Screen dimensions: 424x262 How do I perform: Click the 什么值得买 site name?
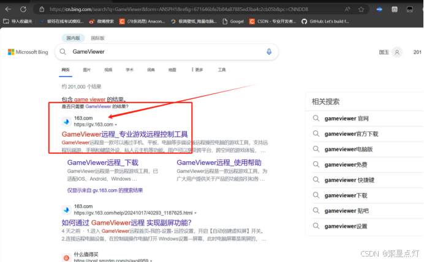86,254
